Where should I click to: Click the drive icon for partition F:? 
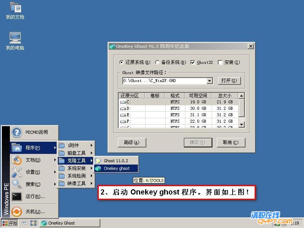tap(123, 121)
